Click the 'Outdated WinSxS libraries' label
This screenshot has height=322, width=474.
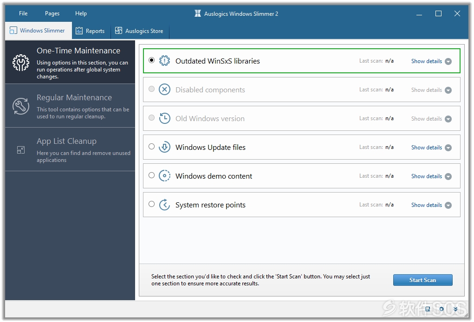(x=218, y=61)
